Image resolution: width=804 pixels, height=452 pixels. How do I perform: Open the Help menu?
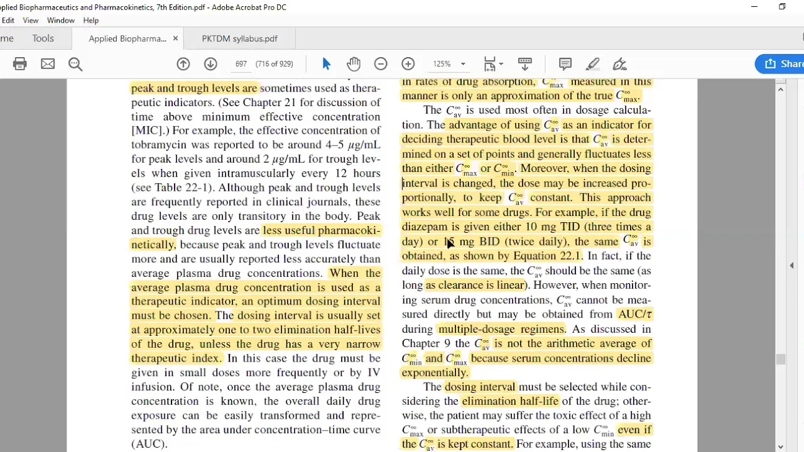(x=91, y=20)
